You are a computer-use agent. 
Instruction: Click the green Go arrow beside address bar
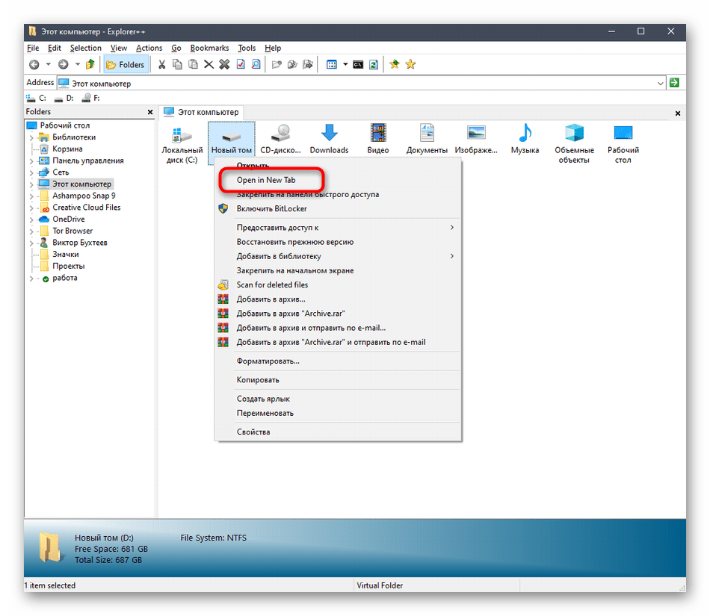[674, 83]
